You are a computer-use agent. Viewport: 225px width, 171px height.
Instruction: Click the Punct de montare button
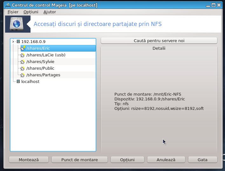(x=79, y=160)
